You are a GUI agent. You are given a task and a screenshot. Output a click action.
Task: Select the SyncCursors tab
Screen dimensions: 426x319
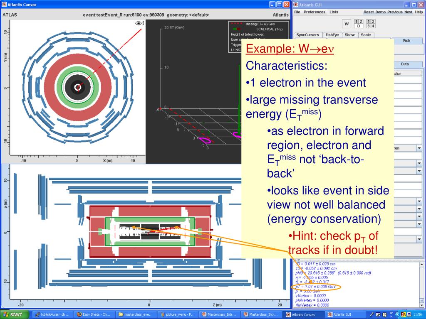tap(307, 35)
